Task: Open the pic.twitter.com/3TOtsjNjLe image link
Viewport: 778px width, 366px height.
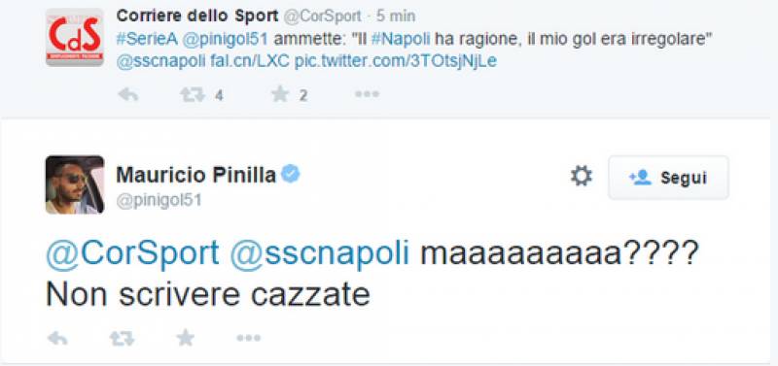Action: coord(396,62)
